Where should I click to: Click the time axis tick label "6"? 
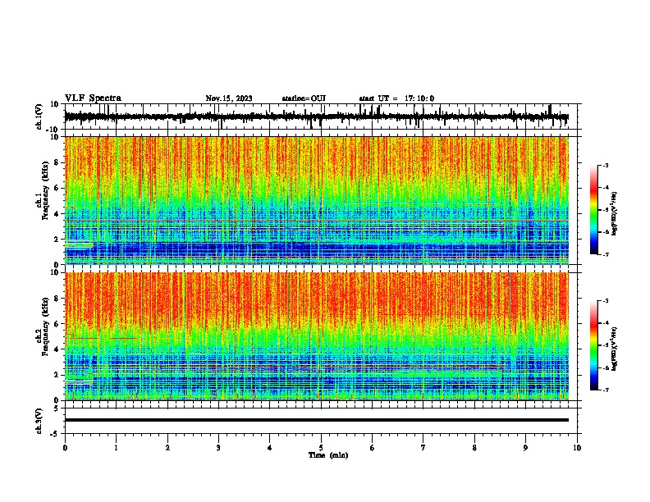(373, 448)
